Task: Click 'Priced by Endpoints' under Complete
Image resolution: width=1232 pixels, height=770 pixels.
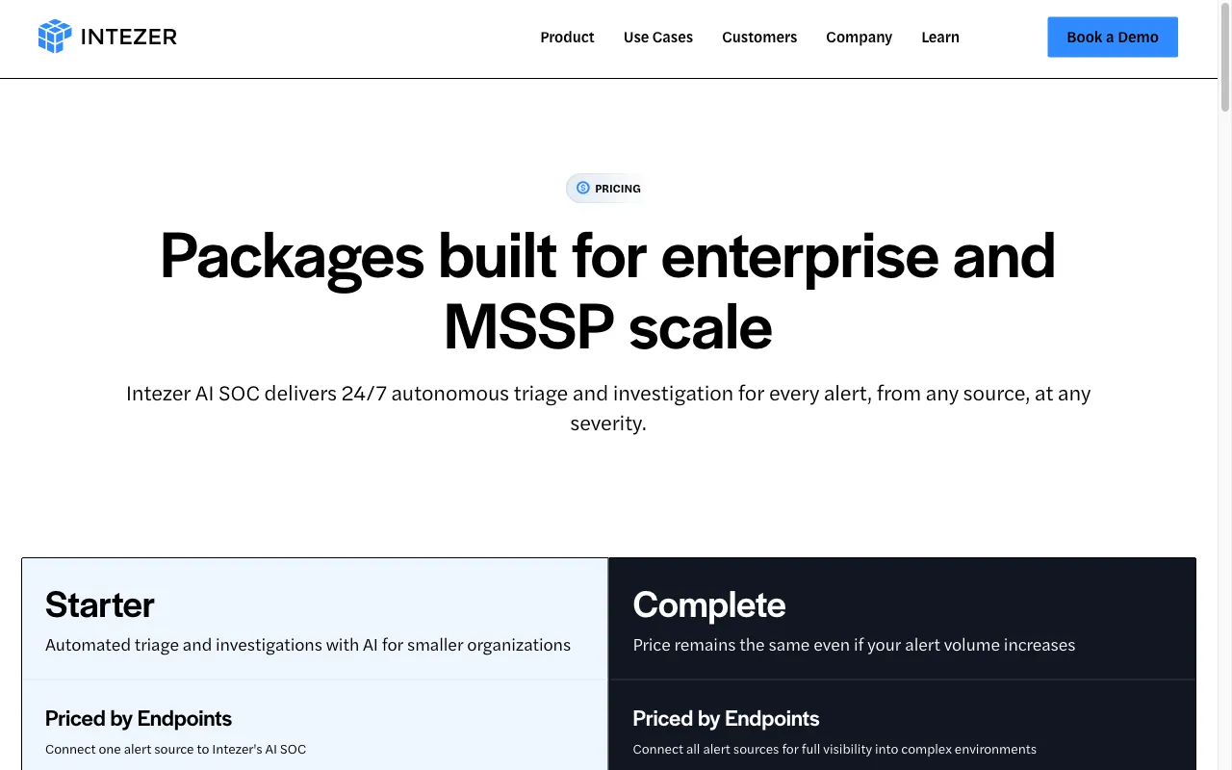Action: click(x=726, y=718)
